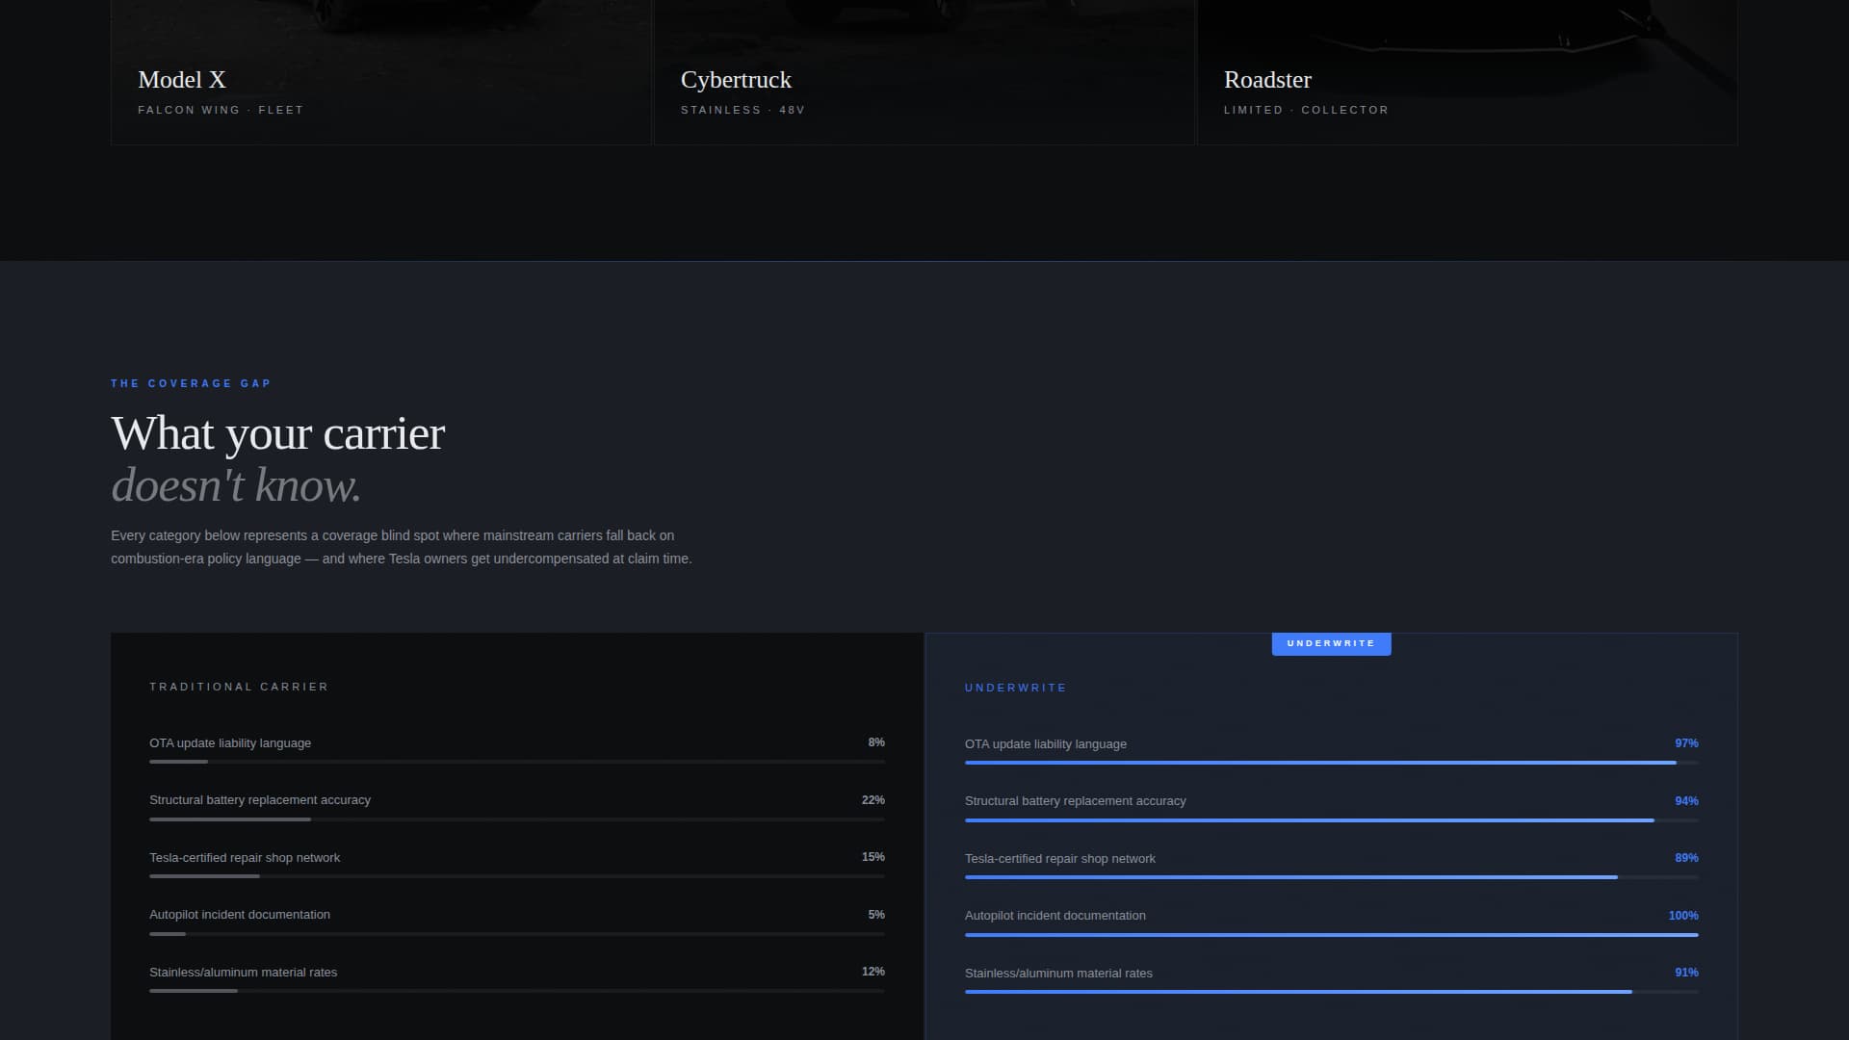Click Traditional Carrier Tesla-certified repair shop bar
The width and height of the screenshot is (1849, 1040).
pos(517,876)
